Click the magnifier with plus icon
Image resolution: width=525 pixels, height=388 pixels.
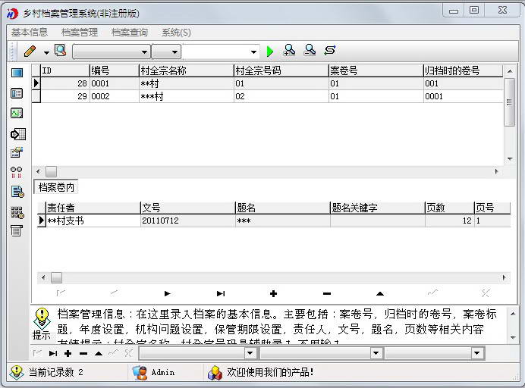click(289, 51)
